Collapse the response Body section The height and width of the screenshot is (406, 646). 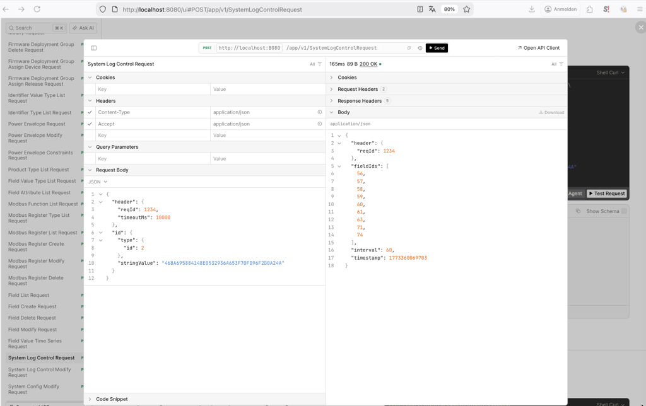click(x=331, y=112)
